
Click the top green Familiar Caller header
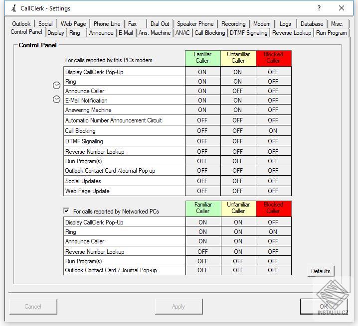tap(202, 58)
